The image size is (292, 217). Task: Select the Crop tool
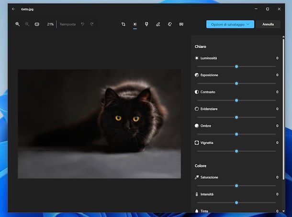tap(124, 24)
